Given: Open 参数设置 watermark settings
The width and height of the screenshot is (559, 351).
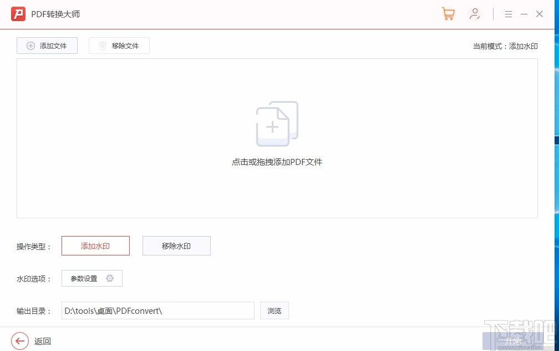Looking at the screenshot, I should pos(92,278).
